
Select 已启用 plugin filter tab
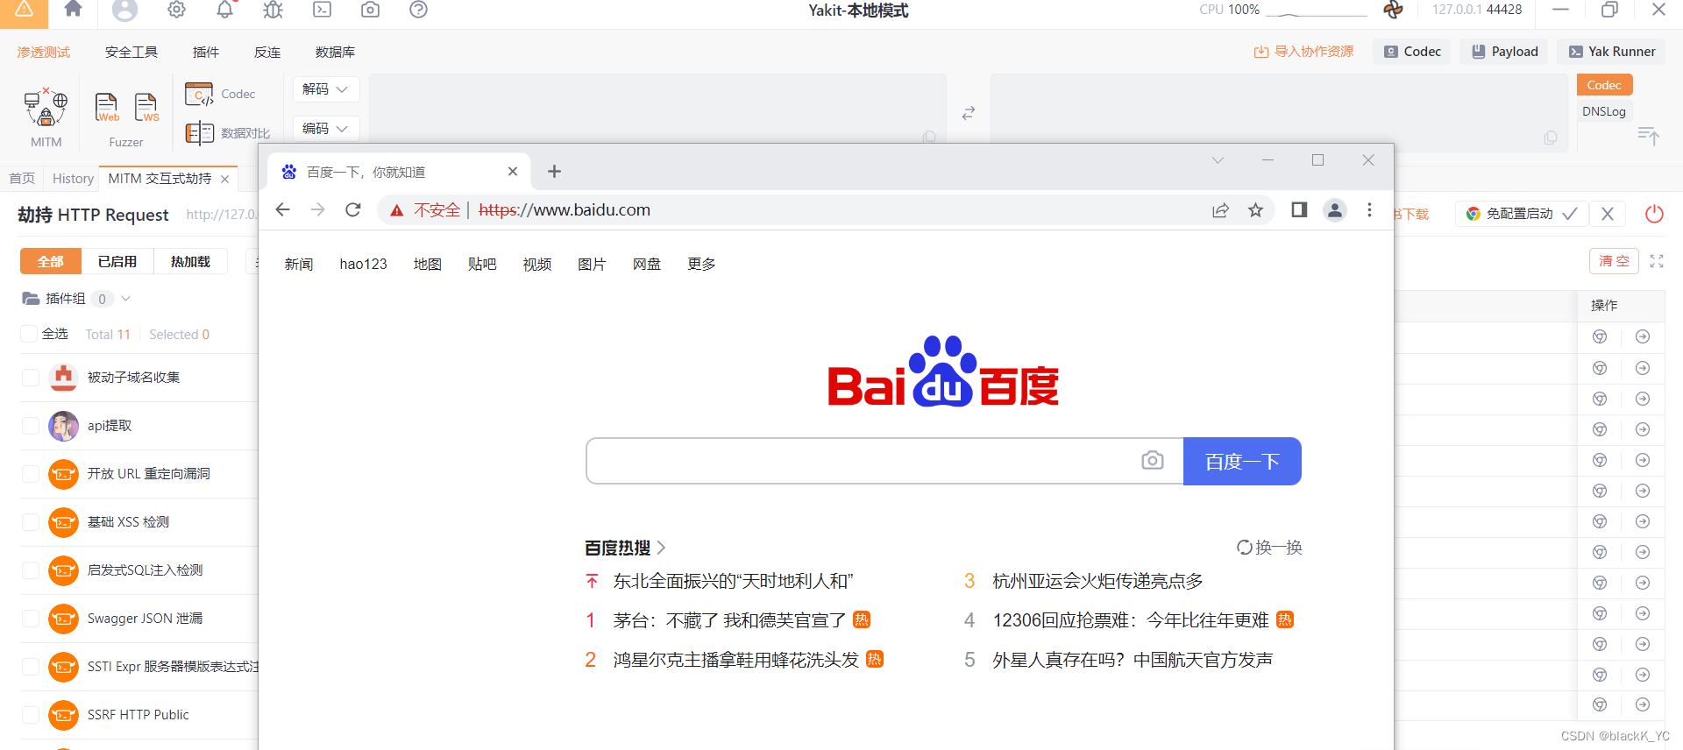click(x=117, y=261)
